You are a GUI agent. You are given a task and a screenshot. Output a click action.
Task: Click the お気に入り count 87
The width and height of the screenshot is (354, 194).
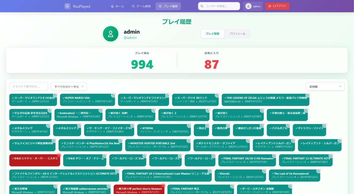pyautogui.click(x=212, y=64)
